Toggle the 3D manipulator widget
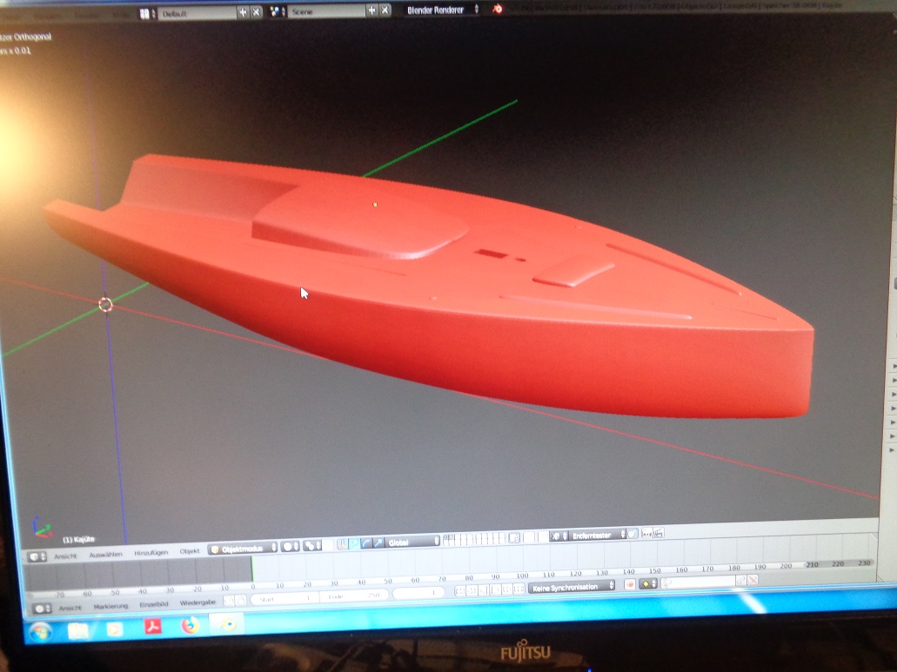 coord(342,544)
